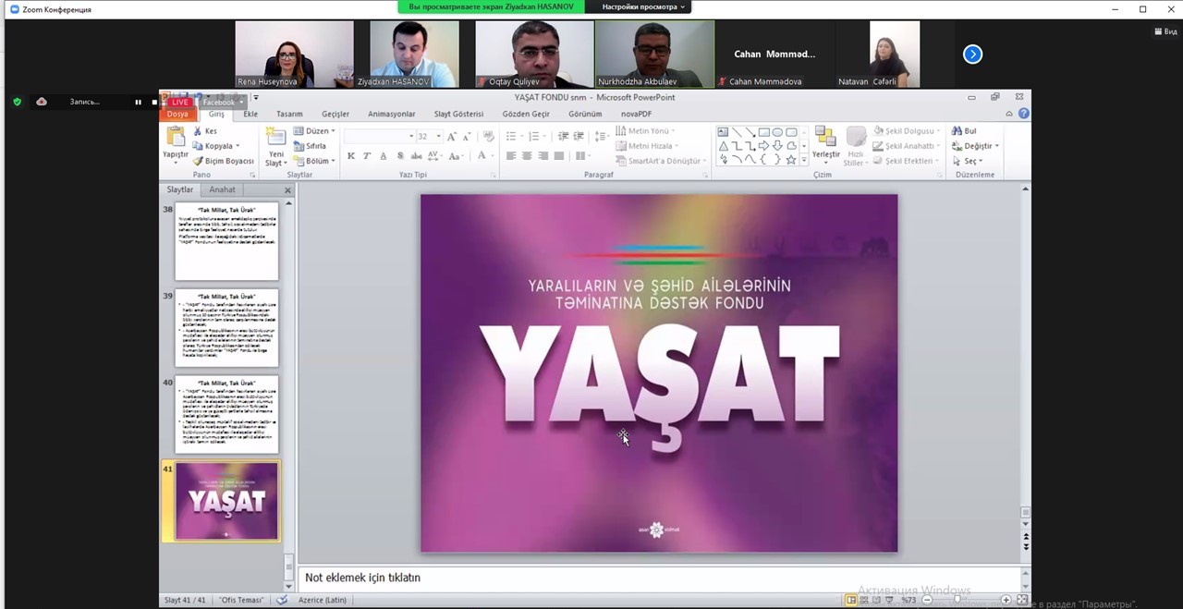
Task: Click Sıfırla reset slide button
Action: (310, 146)
